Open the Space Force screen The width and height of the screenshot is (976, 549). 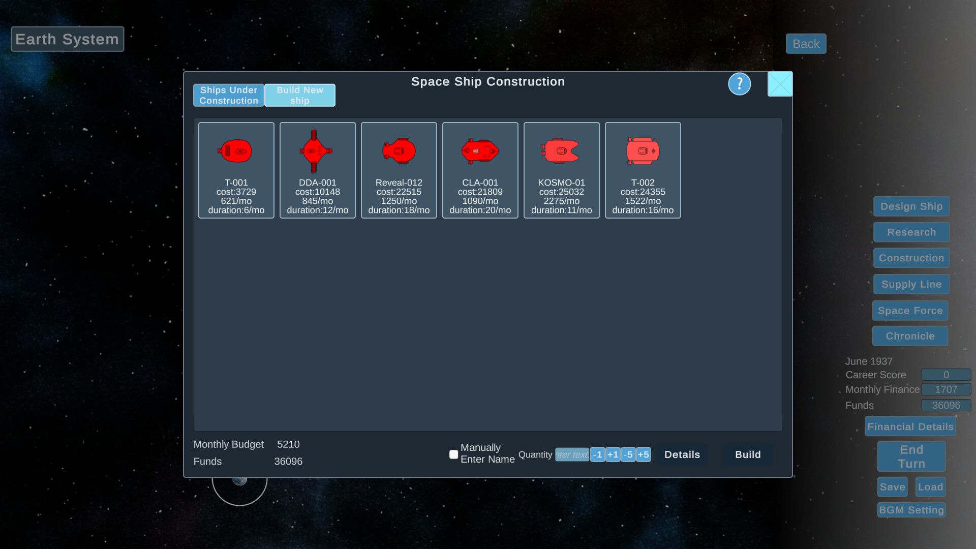[x=910, y=311]
